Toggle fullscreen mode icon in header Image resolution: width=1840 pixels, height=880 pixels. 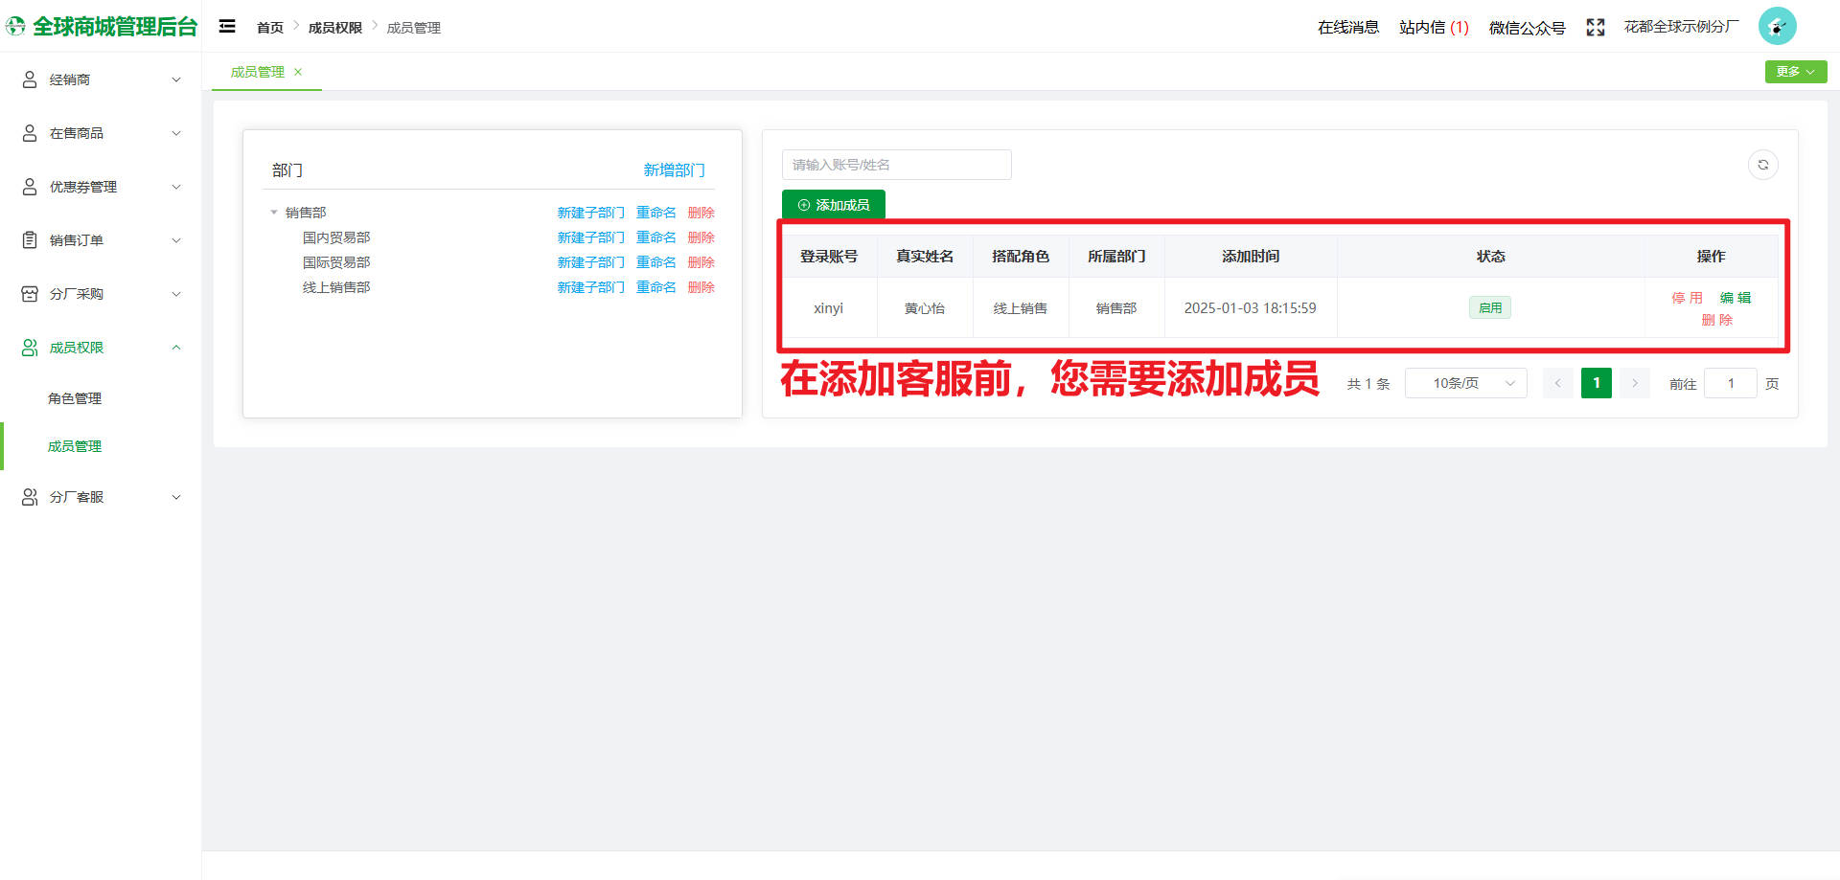click(x=1595, y=28)
